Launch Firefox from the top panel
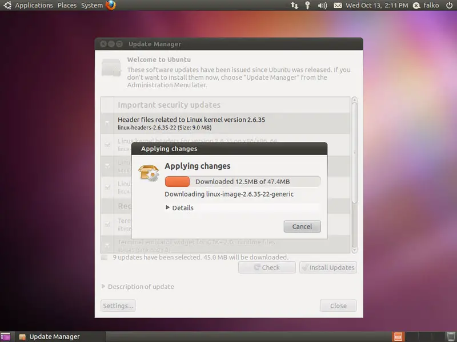 click(x=111, y=5)
